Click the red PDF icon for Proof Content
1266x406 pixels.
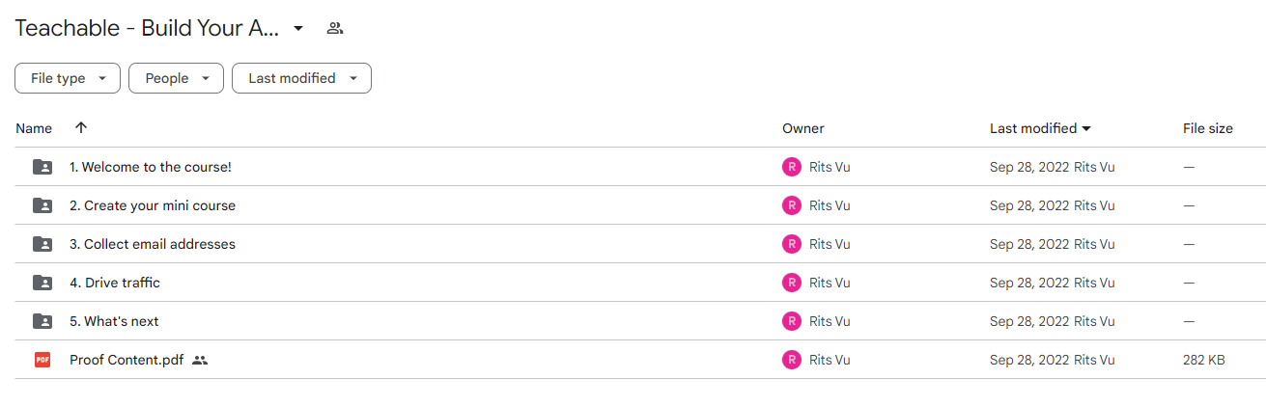tap(42, 360)
